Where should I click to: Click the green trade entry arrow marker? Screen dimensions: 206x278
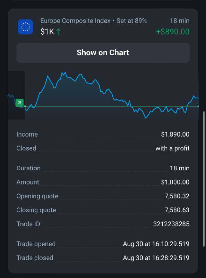tap(19, 103)
